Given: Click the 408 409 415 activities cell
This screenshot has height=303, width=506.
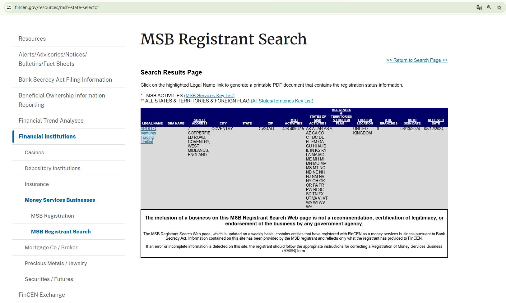Looking at the screenshot, I should (x=293, y=129).
